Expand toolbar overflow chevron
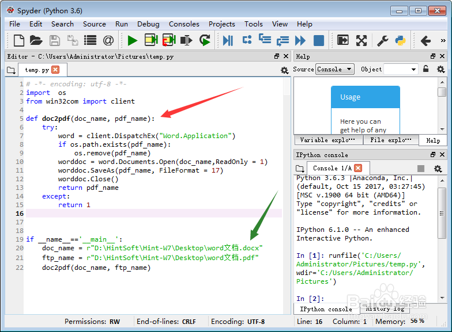The height and width of the screenshot is (332, 452). 443,40
